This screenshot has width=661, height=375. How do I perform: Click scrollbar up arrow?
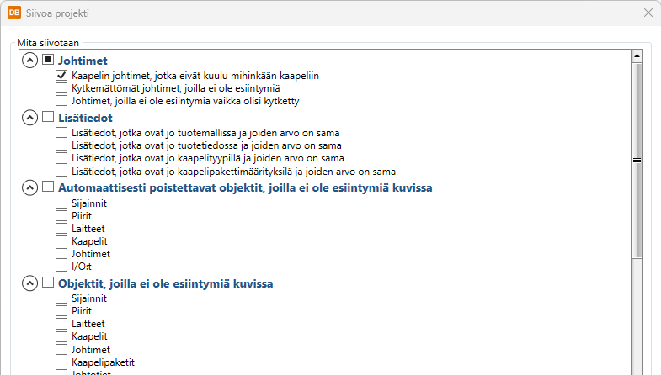click(637, 56)
